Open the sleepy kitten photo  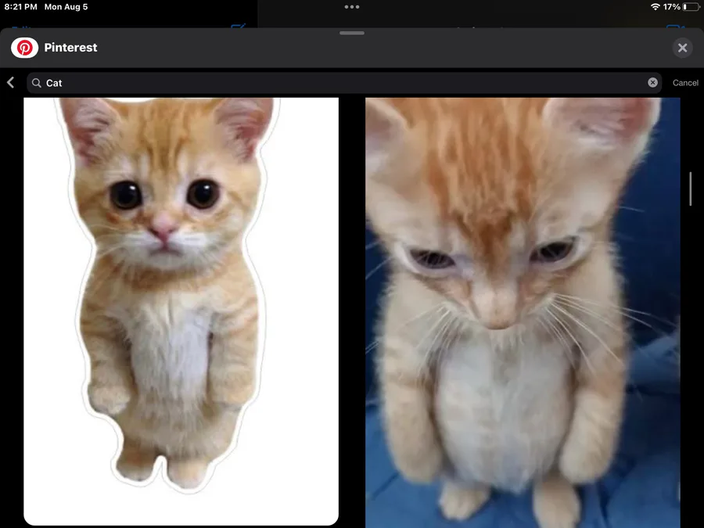click(523, 312)
